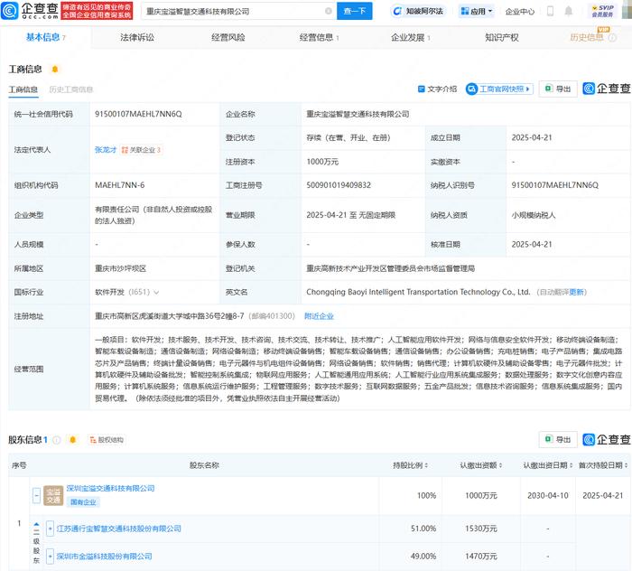
Task: Click the alert bell beside 股东信息 heading
Action: 72,439
